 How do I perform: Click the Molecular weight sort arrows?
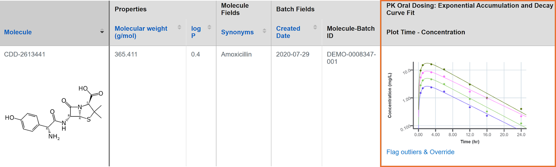tap(179, 27)
